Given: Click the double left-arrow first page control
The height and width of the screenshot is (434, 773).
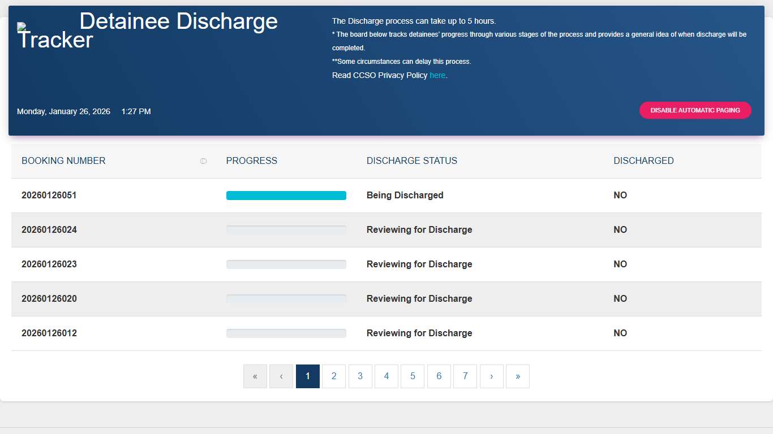Looking at the screenshot, I should coord(255,376).
